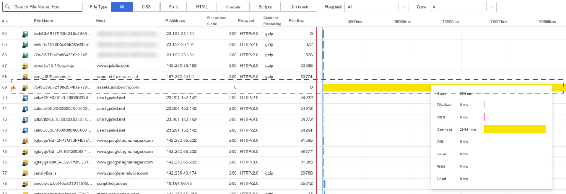Click the image file icon in row 66
566x194 pixels.
tap(25, 55)
